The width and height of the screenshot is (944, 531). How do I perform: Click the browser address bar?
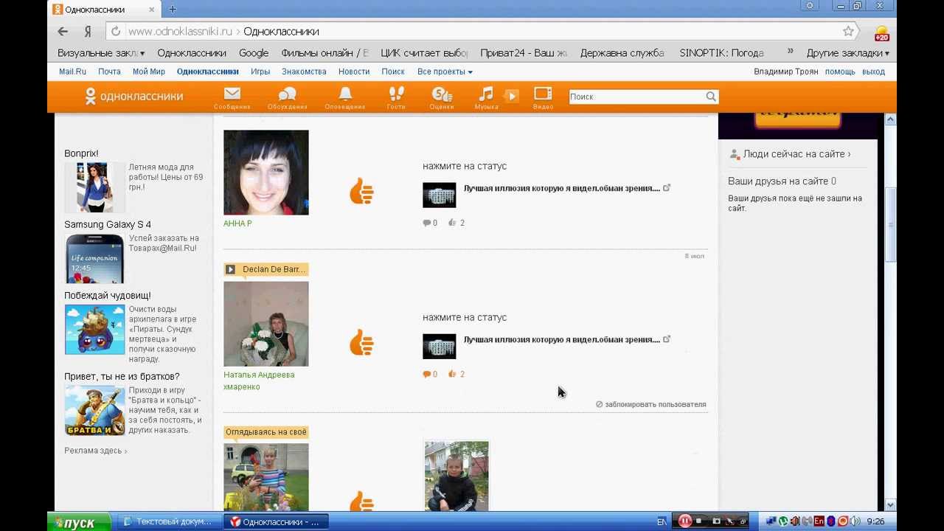[x=472, y=32]
